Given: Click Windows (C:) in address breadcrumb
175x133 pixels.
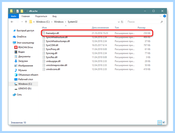Looking at the screenshot, I should (43, 22).
